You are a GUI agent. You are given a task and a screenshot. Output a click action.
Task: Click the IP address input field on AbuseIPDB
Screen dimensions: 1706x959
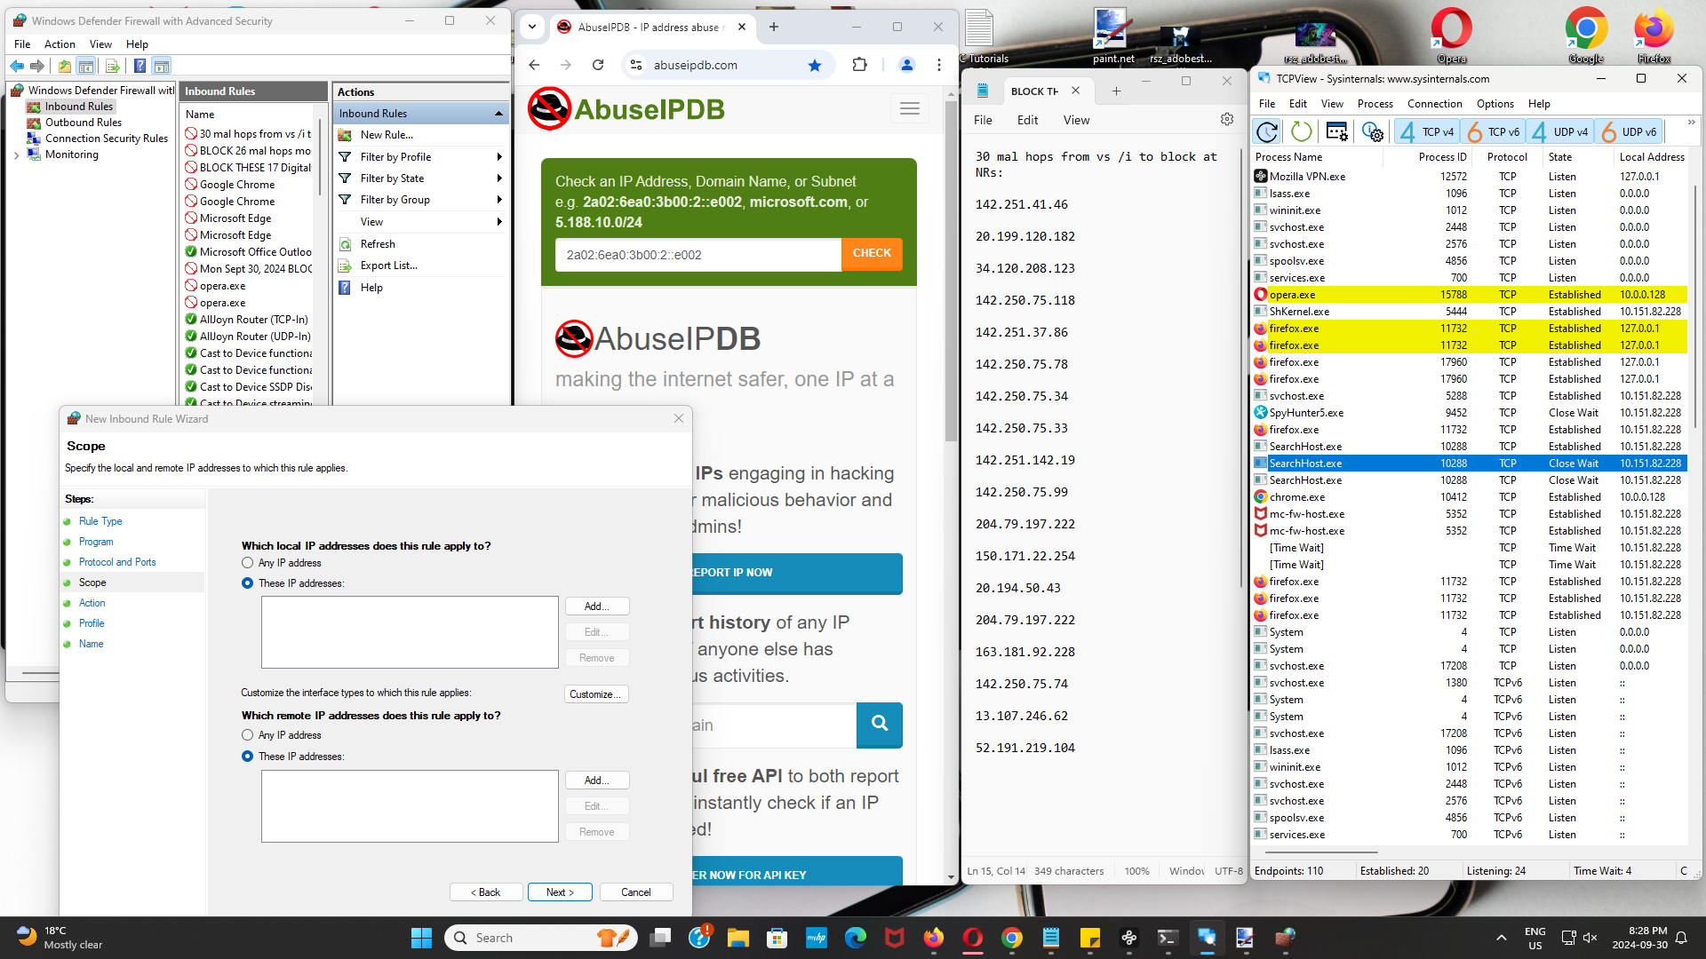point(698,255)
